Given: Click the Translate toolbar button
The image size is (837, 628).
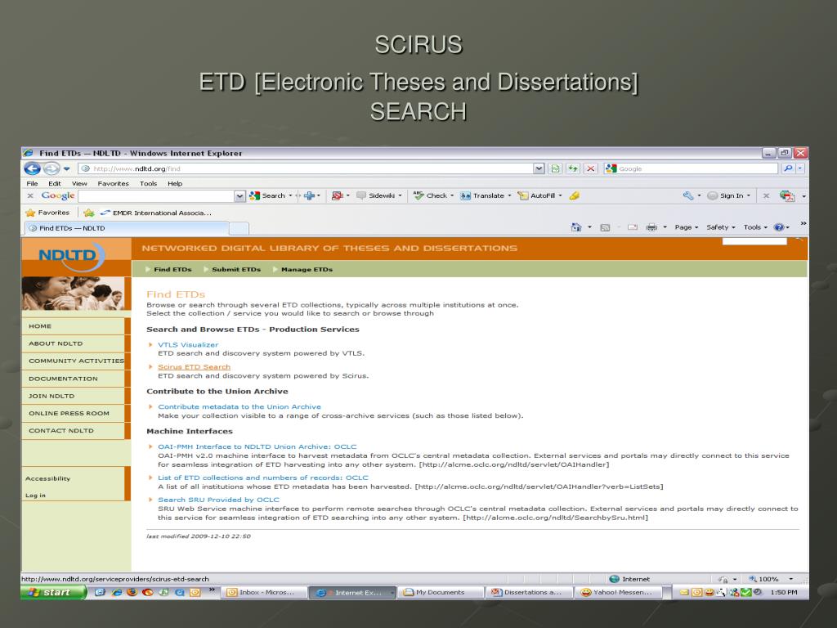Looking at the screenshot, I should click(x=482, y=196).
